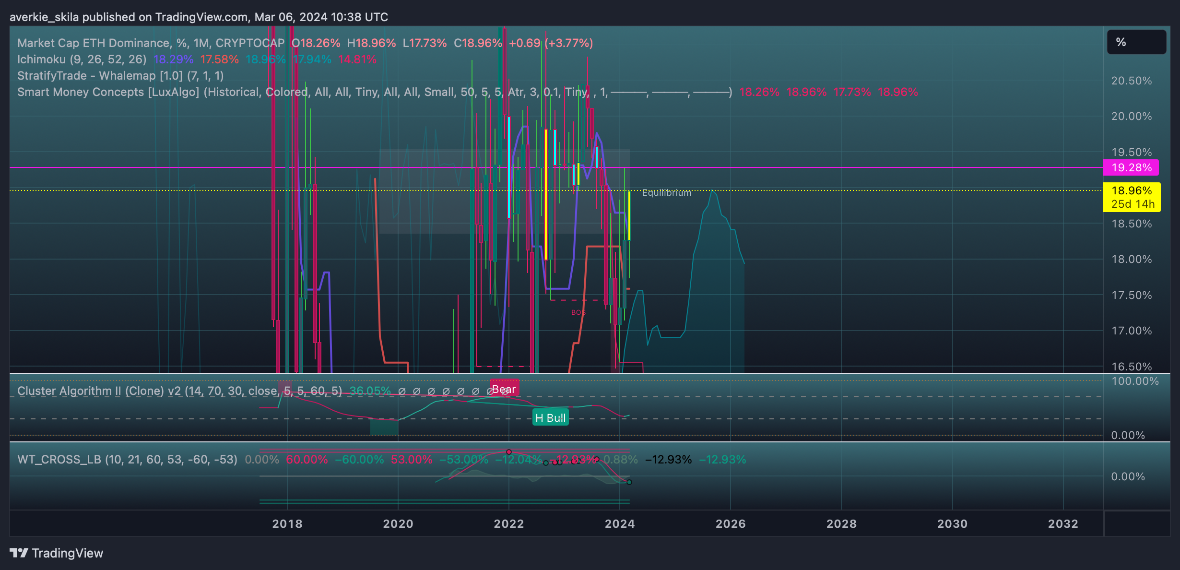The width and height of the screenshot is (1180, 570).
Task: Click the percent scale button at top right
Action: (1136, 42)
